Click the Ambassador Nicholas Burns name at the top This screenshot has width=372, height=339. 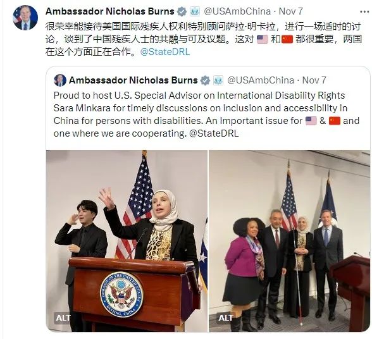pyautogui.click(x=110, y=11)
